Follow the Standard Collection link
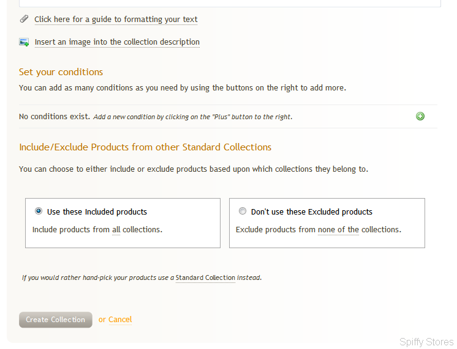Screen dimensions: 457x349 205,277
